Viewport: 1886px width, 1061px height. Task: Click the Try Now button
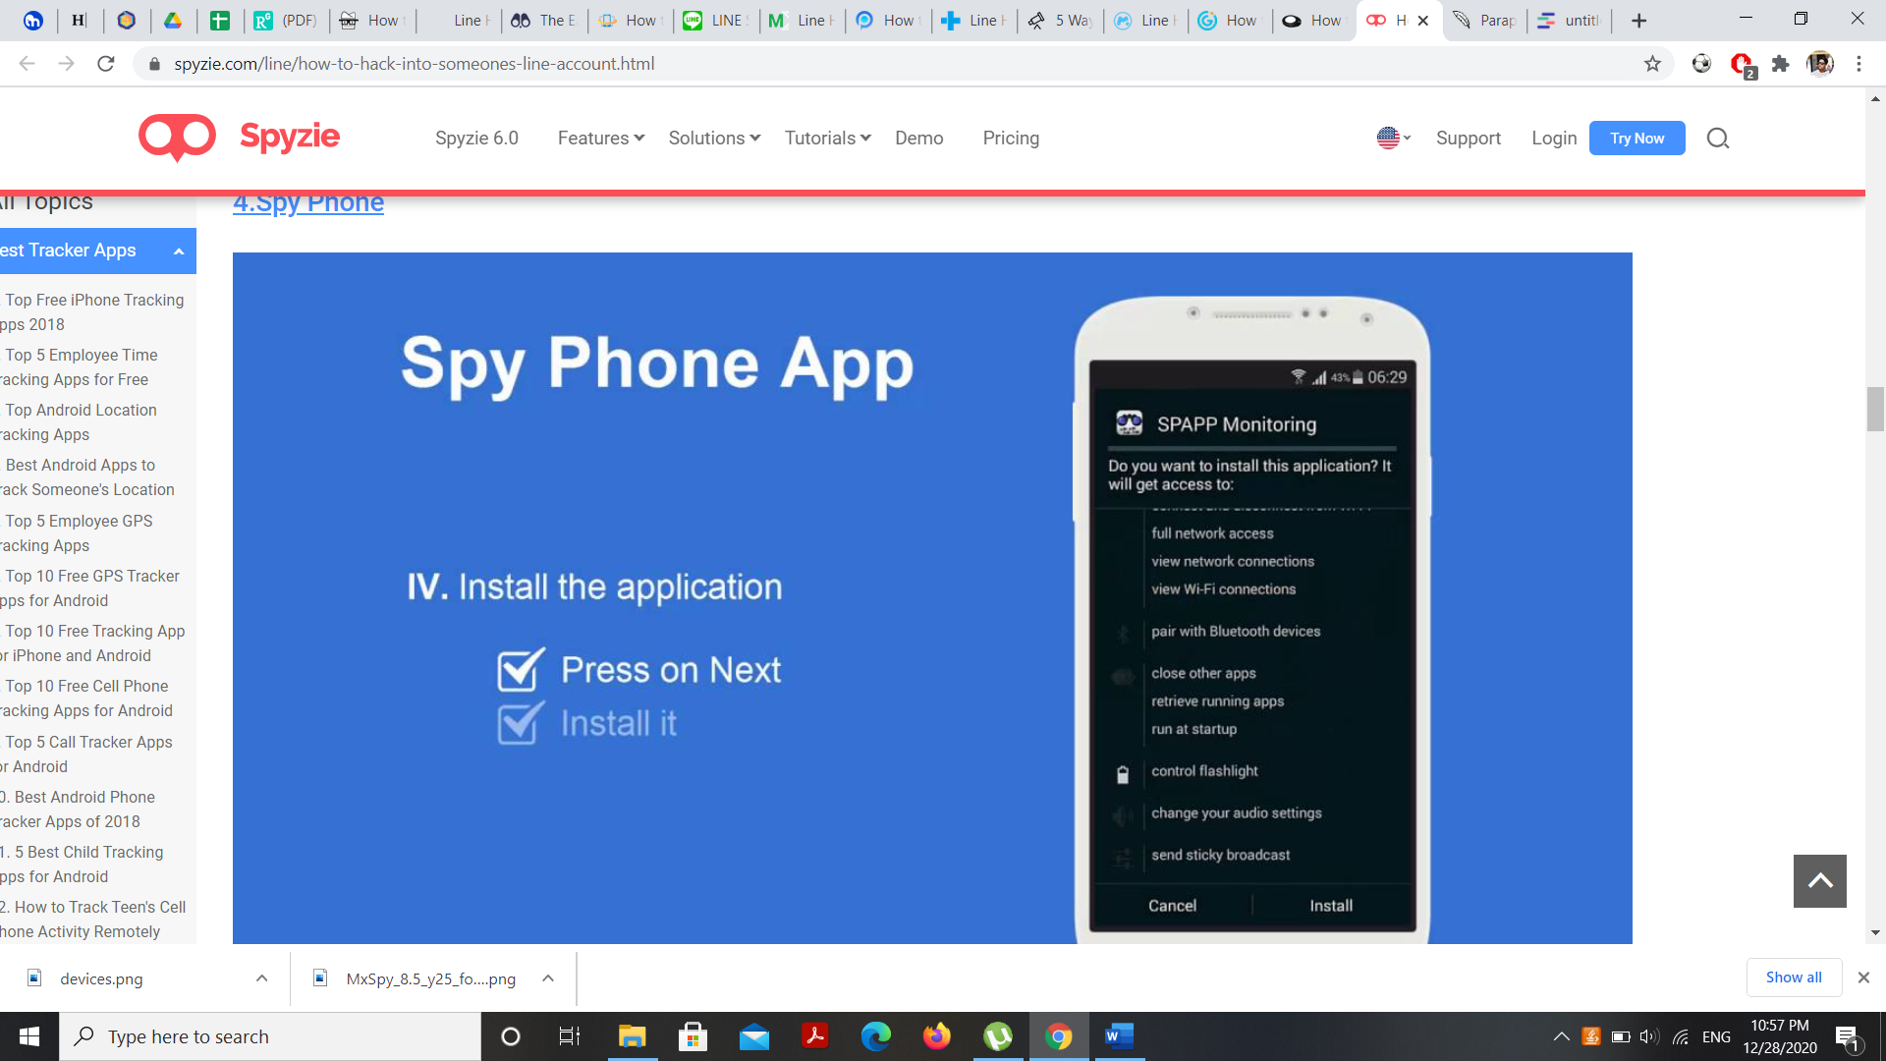tap(1636, 139)
